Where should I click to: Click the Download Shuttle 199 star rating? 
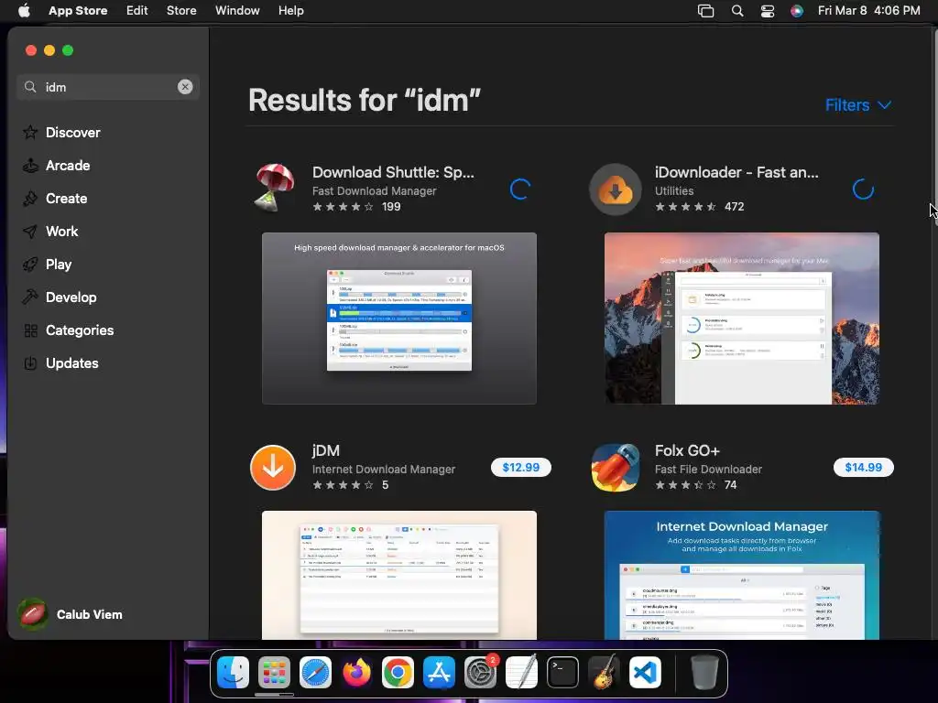356,207
